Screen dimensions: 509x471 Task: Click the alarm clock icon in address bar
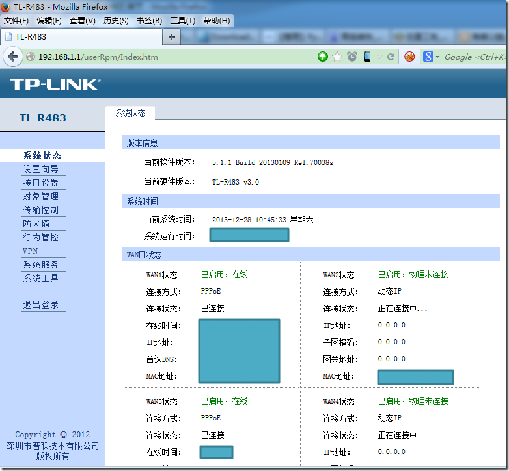click(352, 57)
